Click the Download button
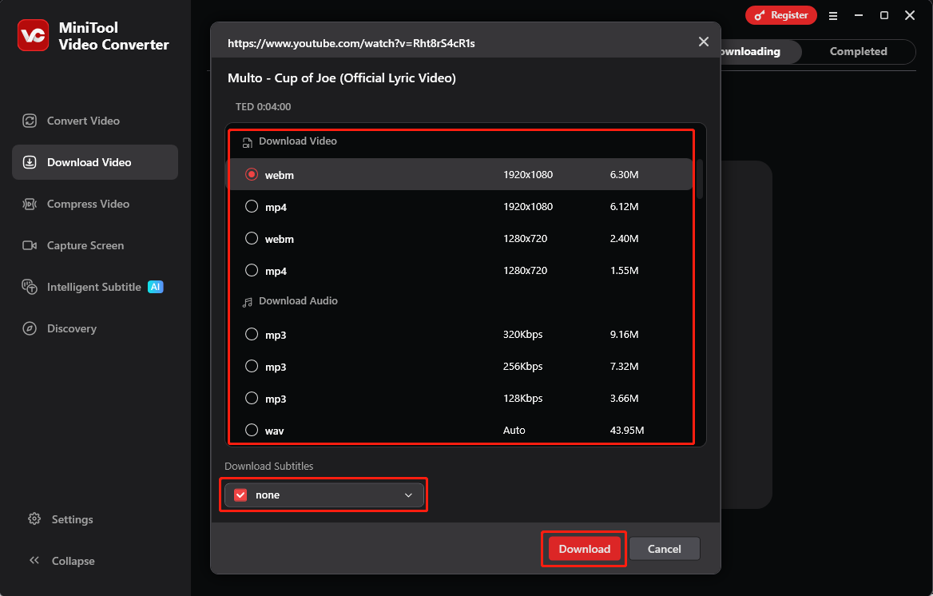The image size is (933, 596). click(x=584, y=549)
